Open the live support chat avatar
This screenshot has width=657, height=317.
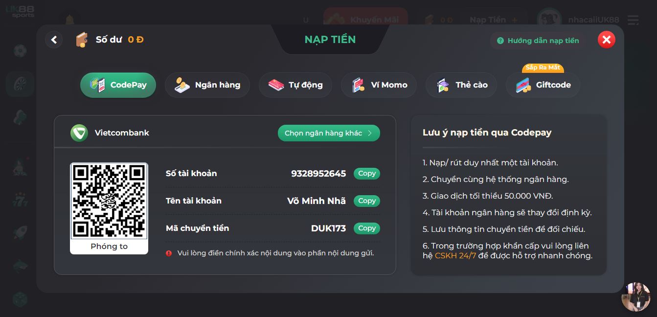point(635,296)
